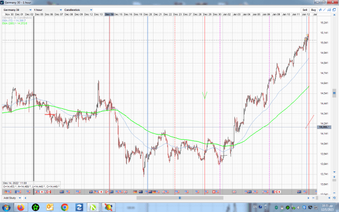The image size is (339, 212).
Task: Click the detach chart window icon
Action: [x=334, y=10]
